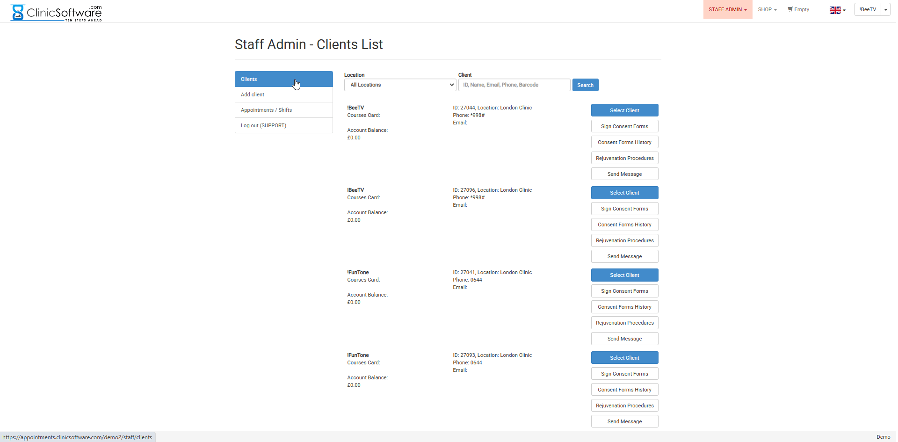The image size is (898, 442).
Task: Open the All Locations dropdown
Action: 400,85
